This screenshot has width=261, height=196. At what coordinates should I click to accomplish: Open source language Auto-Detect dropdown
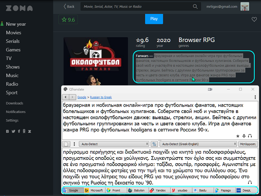coord(114,144)
